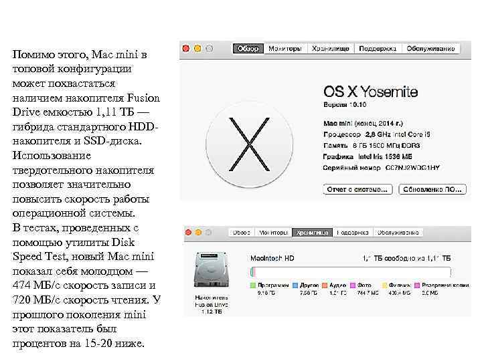Click the OS X Yosemite heading
The height and width of the screenshot is (361, 482).
point(371,92)
